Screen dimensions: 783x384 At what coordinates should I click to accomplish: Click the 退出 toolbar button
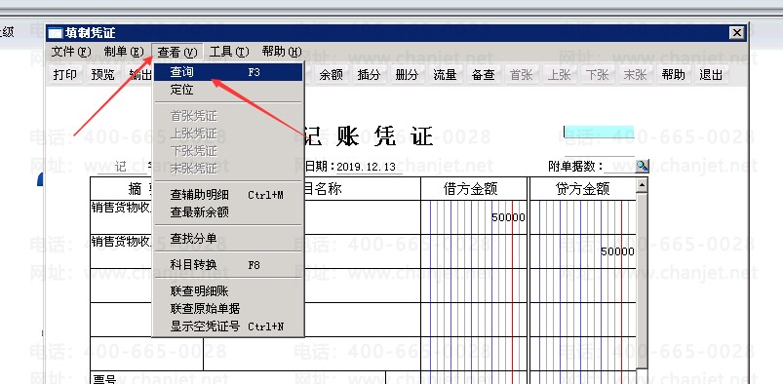click(x=711, y=75)
